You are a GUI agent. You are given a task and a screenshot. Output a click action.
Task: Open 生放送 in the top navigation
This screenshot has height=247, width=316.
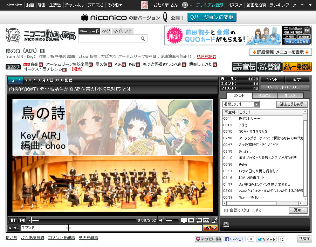[55, 5]
